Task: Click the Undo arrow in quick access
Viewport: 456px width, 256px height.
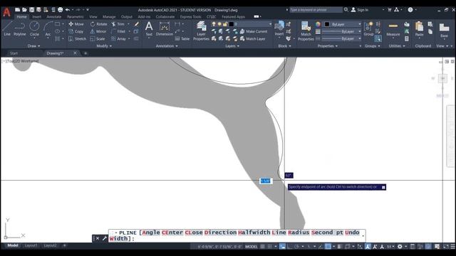Action: [x=68, y=10]
